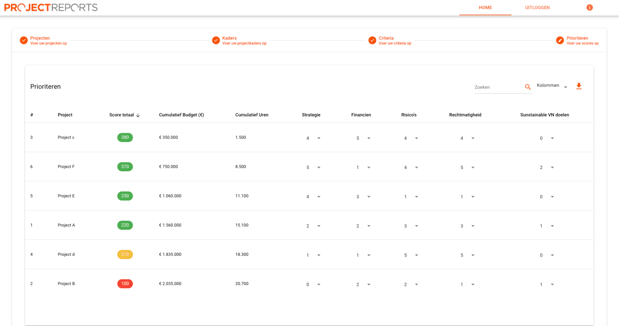Click the red 100 score badge

click(125, 284)
